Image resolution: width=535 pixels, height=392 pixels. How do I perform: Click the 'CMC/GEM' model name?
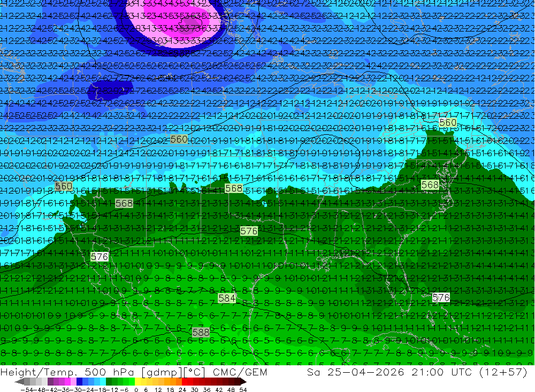click(240, 372)
